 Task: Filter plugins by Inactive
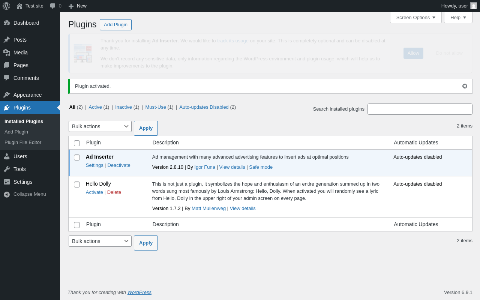tap(123, 107)
